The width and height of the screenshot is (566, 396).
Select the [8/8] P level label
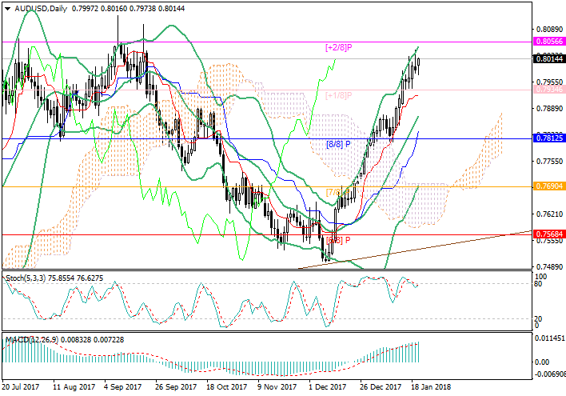[x=338, y=144]
